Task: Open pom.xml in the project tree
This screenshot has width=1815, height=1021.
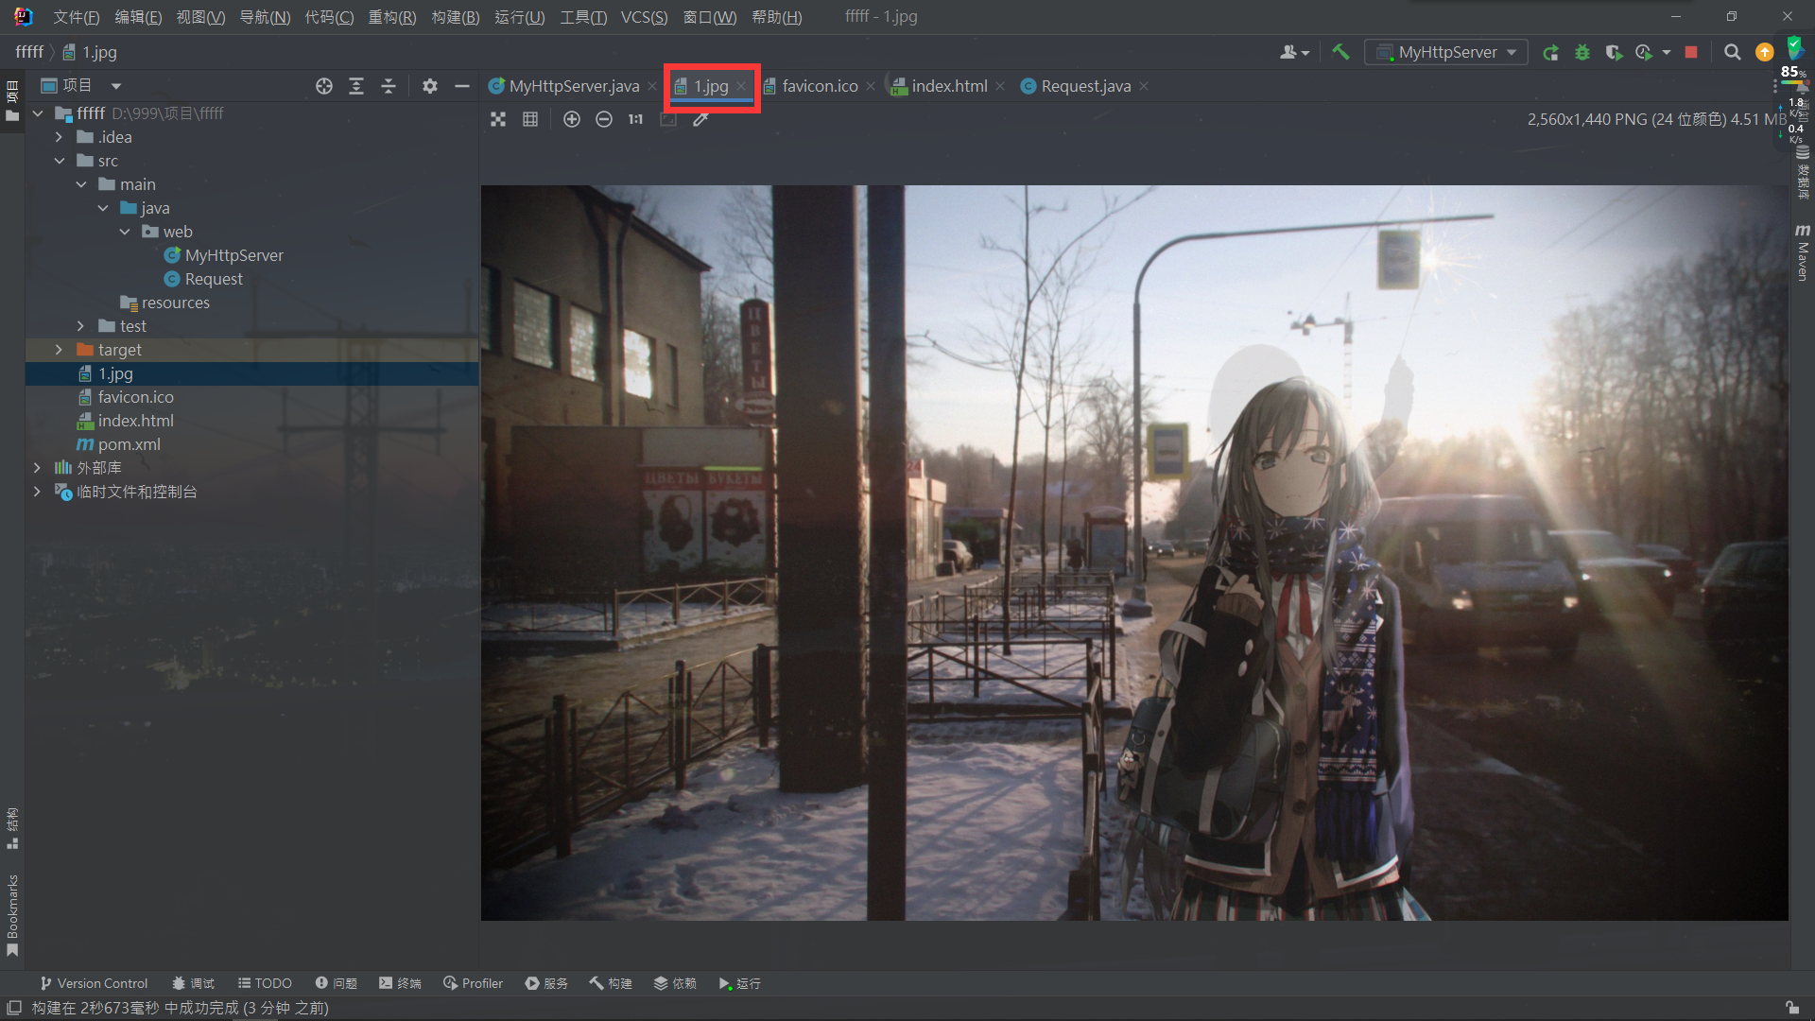Action: [x=129, y=444]
